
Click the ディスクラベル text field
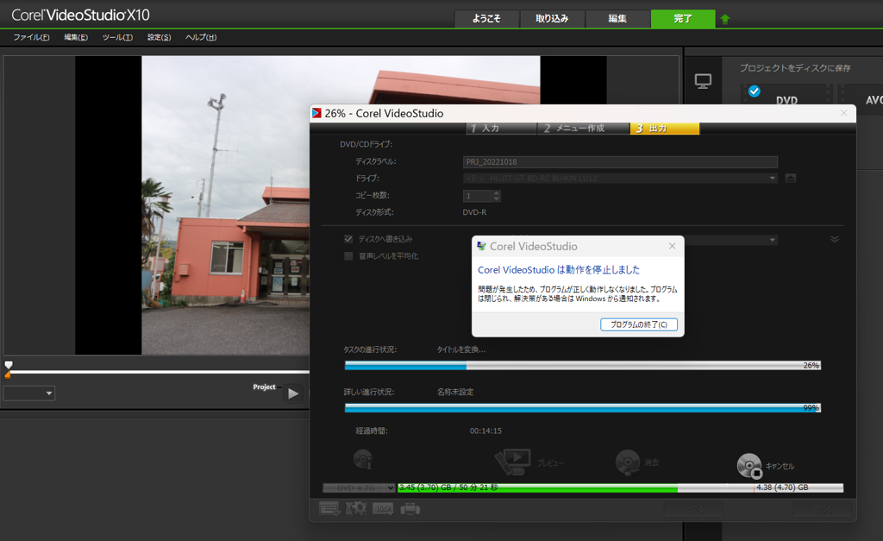(620, 162)
